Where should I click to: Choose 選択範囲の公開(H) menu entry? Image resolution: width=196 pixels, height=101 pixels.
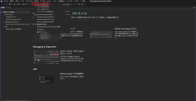coord(52,24)
